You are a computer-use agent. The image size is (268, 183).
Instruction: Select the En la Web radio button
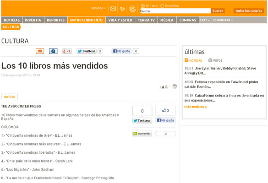point(162,6)
